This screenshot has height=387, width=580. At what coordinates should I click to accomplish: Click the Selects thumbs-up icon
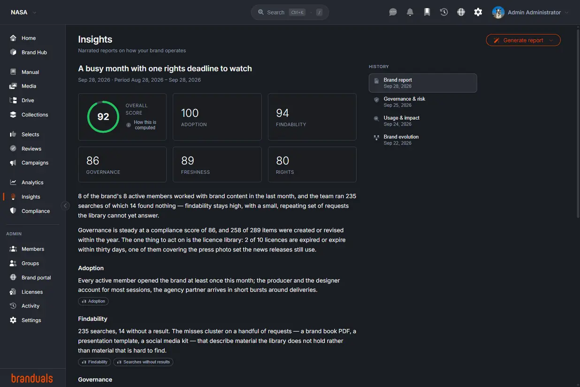[x=13, y=134]
